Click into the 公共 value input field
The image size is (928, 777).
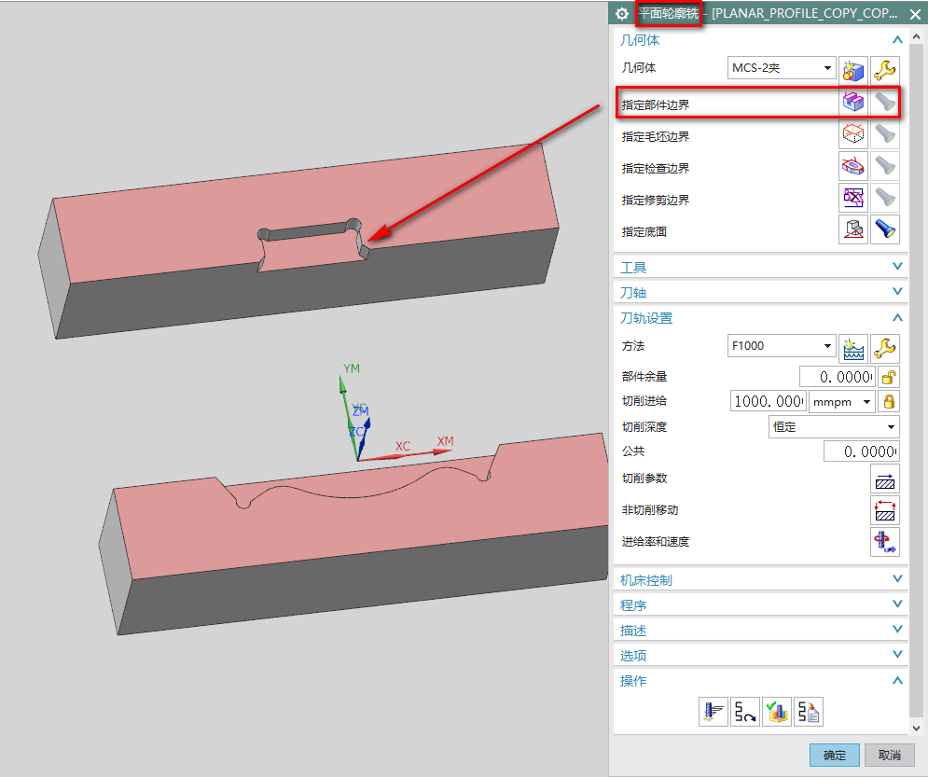pyautogui.click(x=861, y=451)
